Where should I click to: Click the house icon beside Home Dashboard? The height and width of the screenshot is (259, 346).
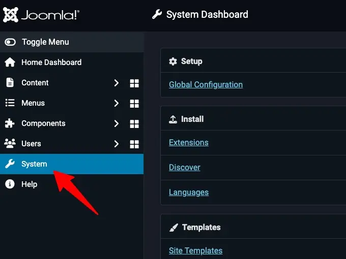point(10,62)
